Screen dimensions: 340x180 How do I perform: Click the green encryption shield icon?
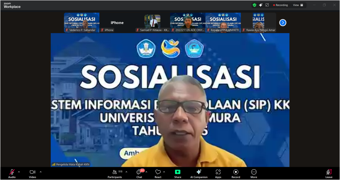pyautogui.click(x=254, y=5)
